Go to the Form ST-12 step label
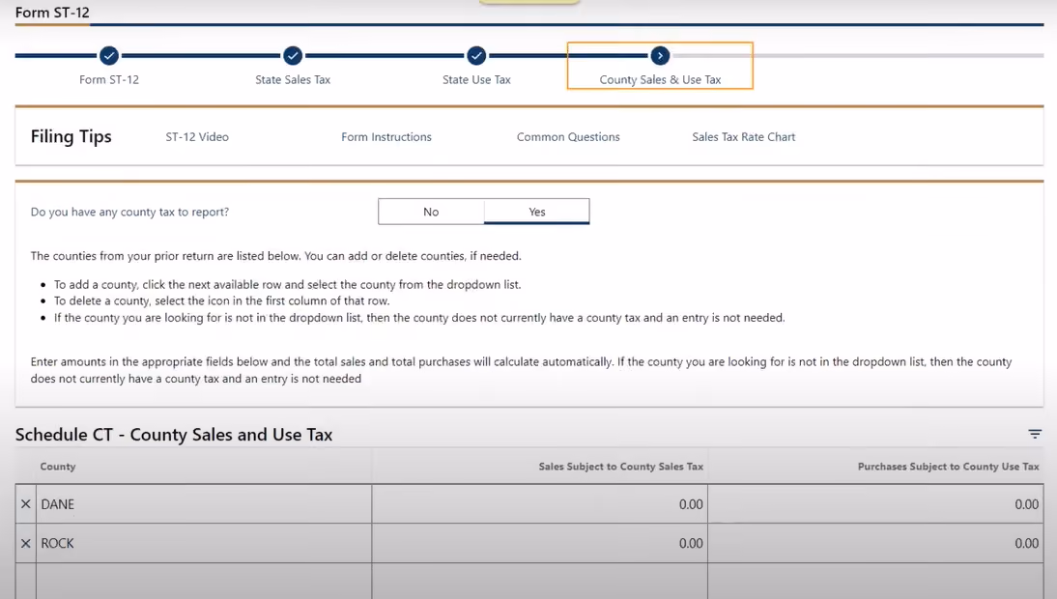 click(x=109, y=79)
